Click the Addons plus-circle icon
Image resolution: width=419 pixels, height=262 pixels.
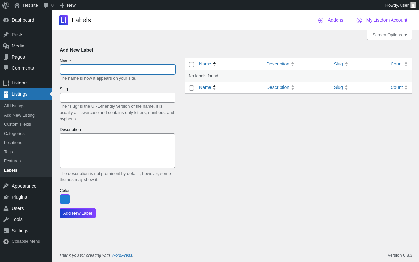321,20
